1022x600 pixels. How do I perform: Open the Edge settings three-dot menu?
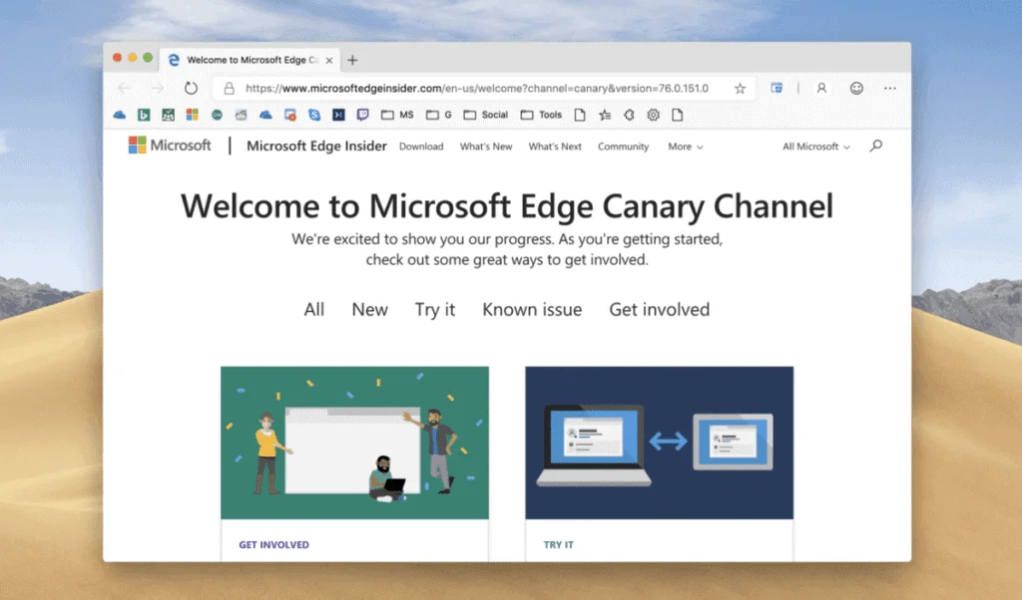coord(890,88)
